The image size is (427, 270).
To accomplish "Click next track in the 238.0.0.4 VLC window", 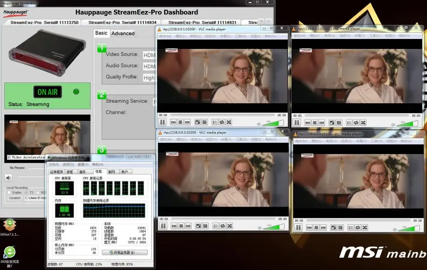I will [323, 228].
